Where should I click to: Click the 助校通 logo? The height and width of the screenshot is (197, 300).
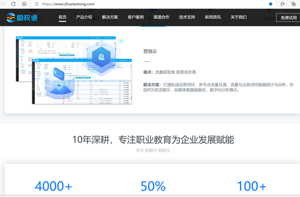[22, 17]
